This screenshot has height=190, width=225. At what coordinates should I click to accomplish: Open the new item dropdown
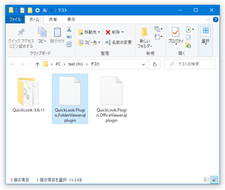pyautogui.click(x=158, y=29)
